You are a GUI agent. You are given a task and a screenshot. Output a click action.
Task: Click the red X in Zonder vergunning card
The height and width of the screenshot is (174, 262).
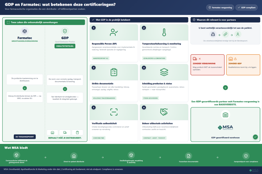200,59
